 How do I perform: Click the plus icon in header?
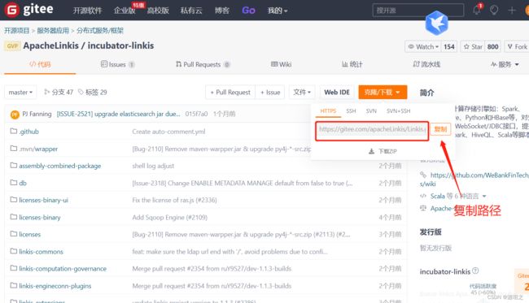[512, 11]
